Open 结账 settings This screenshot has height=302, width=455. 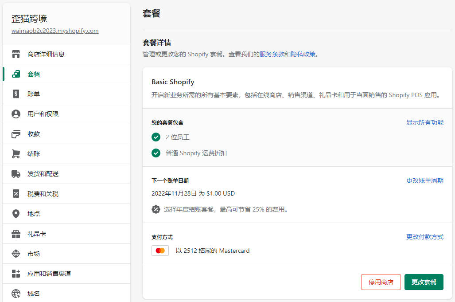[x=66, y=154]
